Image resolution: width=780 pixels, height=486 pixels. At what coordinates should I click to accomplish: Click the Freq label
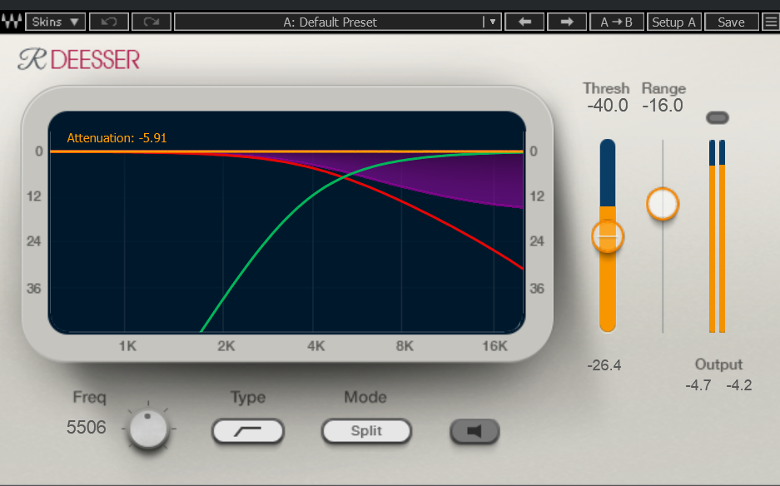(x=90, y=397)
